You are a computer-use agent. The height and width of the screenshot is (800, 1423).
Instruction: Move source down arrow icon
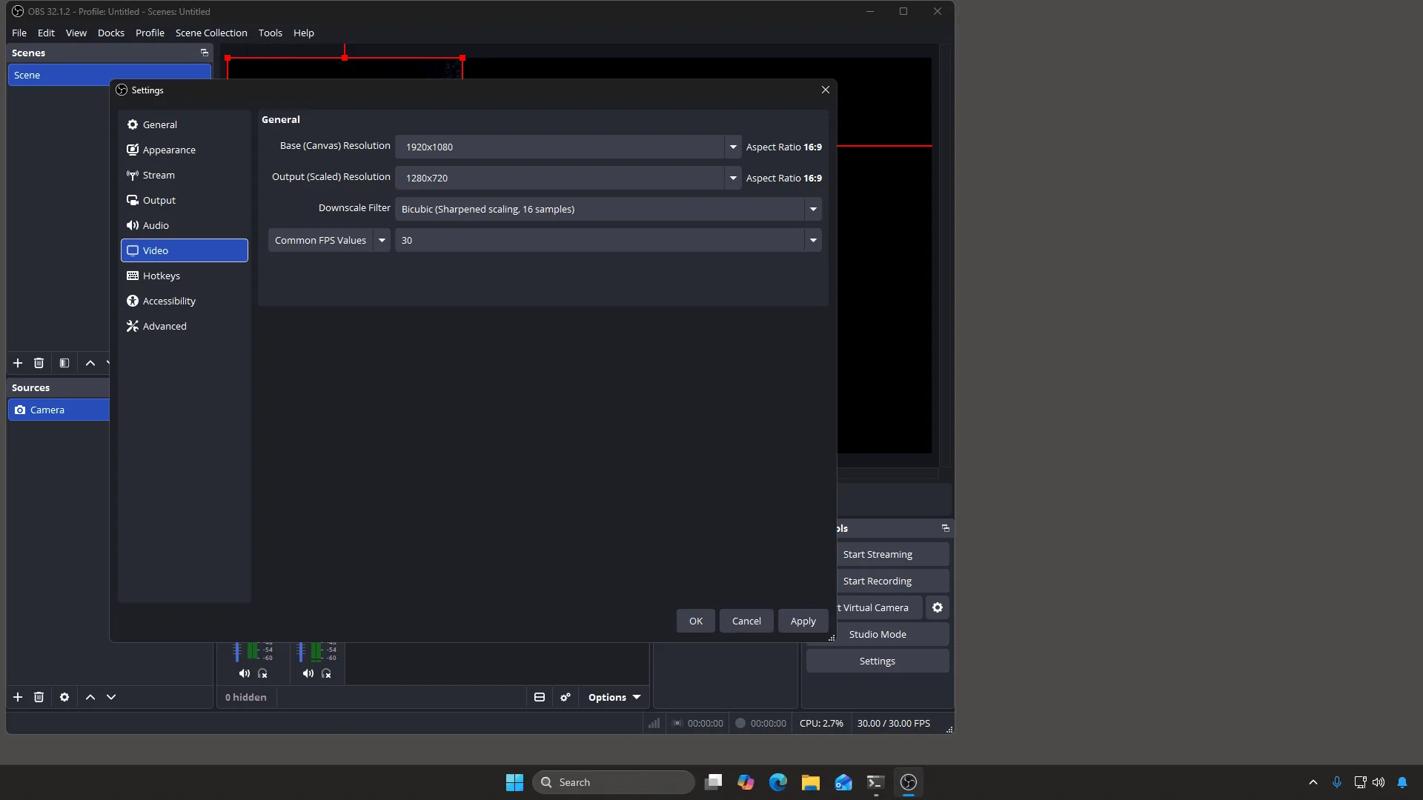[111, 697]
